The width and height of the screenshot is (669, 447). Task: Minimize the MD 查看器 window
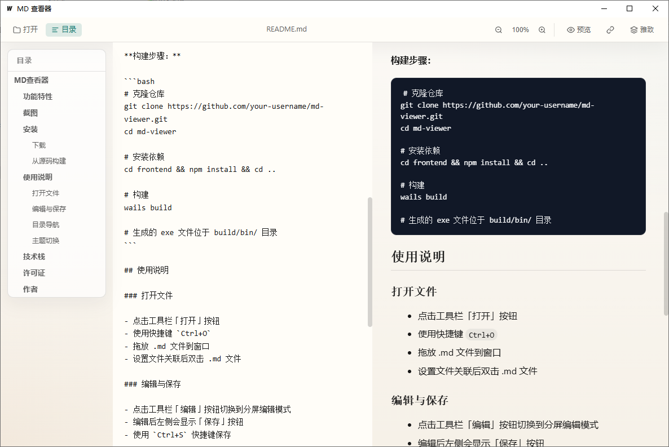pos(604,8)
